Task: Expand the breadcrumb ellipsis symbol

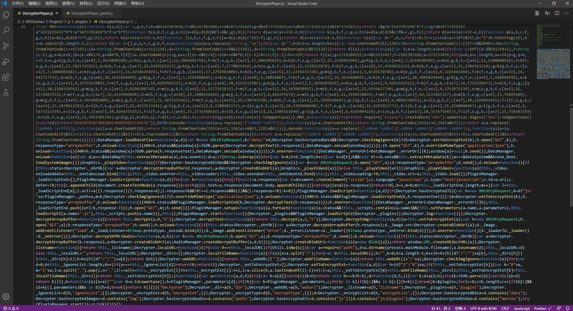Action: click(136, 21)
